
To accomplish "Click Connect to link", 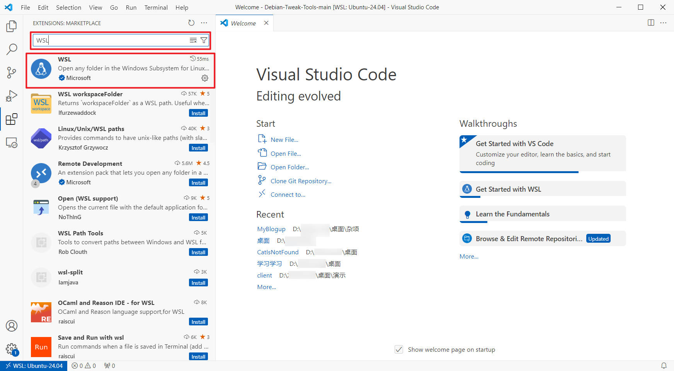I will pyautogui.click(x=288, y=194).
